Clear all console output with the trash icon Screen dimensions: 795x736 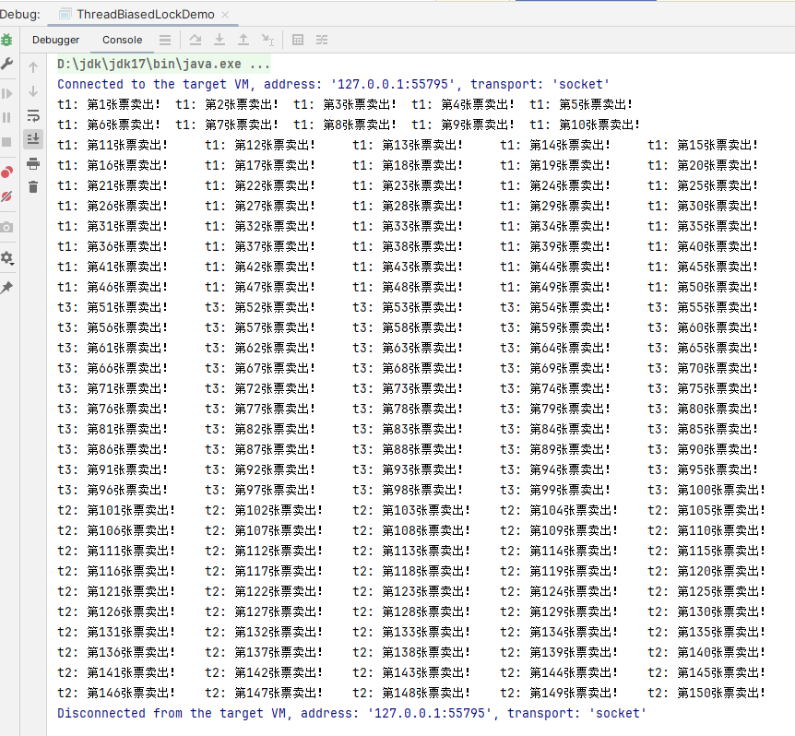click(33, 187)
